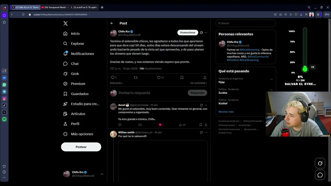Like the main post with the heart

[159, 78]
